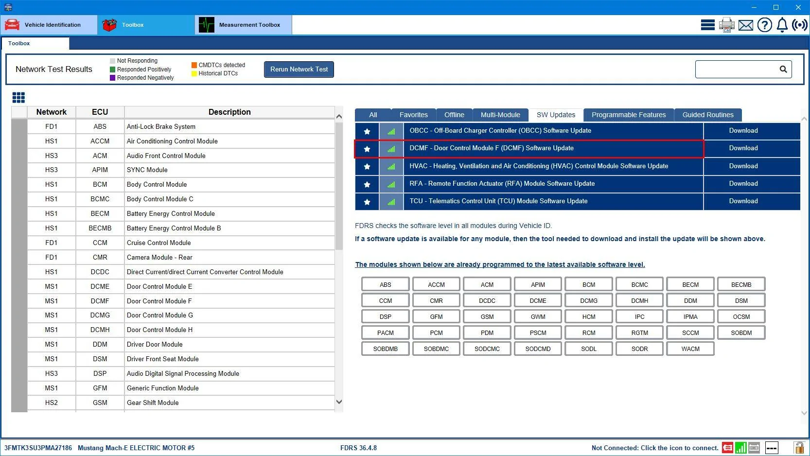Open the question mark help icon
Image resolution: width=810 pixels, height=456 pixels.
764,25
